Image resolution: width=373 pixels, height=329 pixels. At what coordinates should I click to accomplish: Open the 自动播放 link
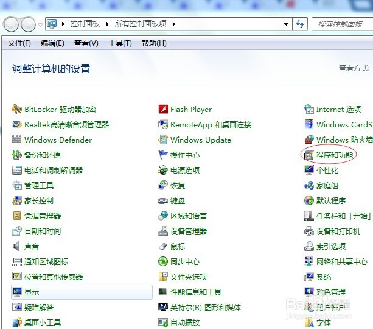[185, 322]
